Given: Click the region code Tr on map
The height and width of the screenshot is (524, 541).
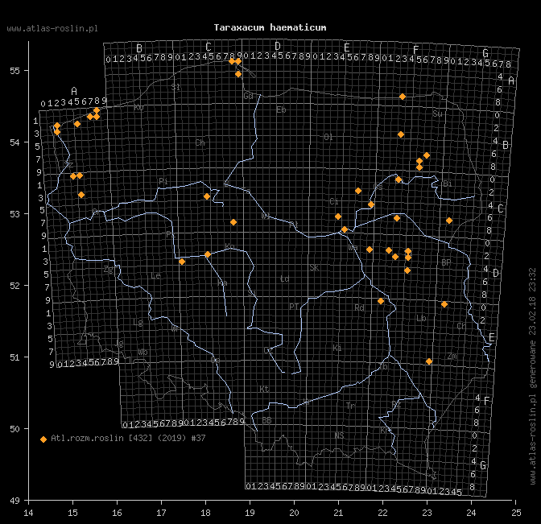Looking at the screenshot, I should [x=350, y=406].
